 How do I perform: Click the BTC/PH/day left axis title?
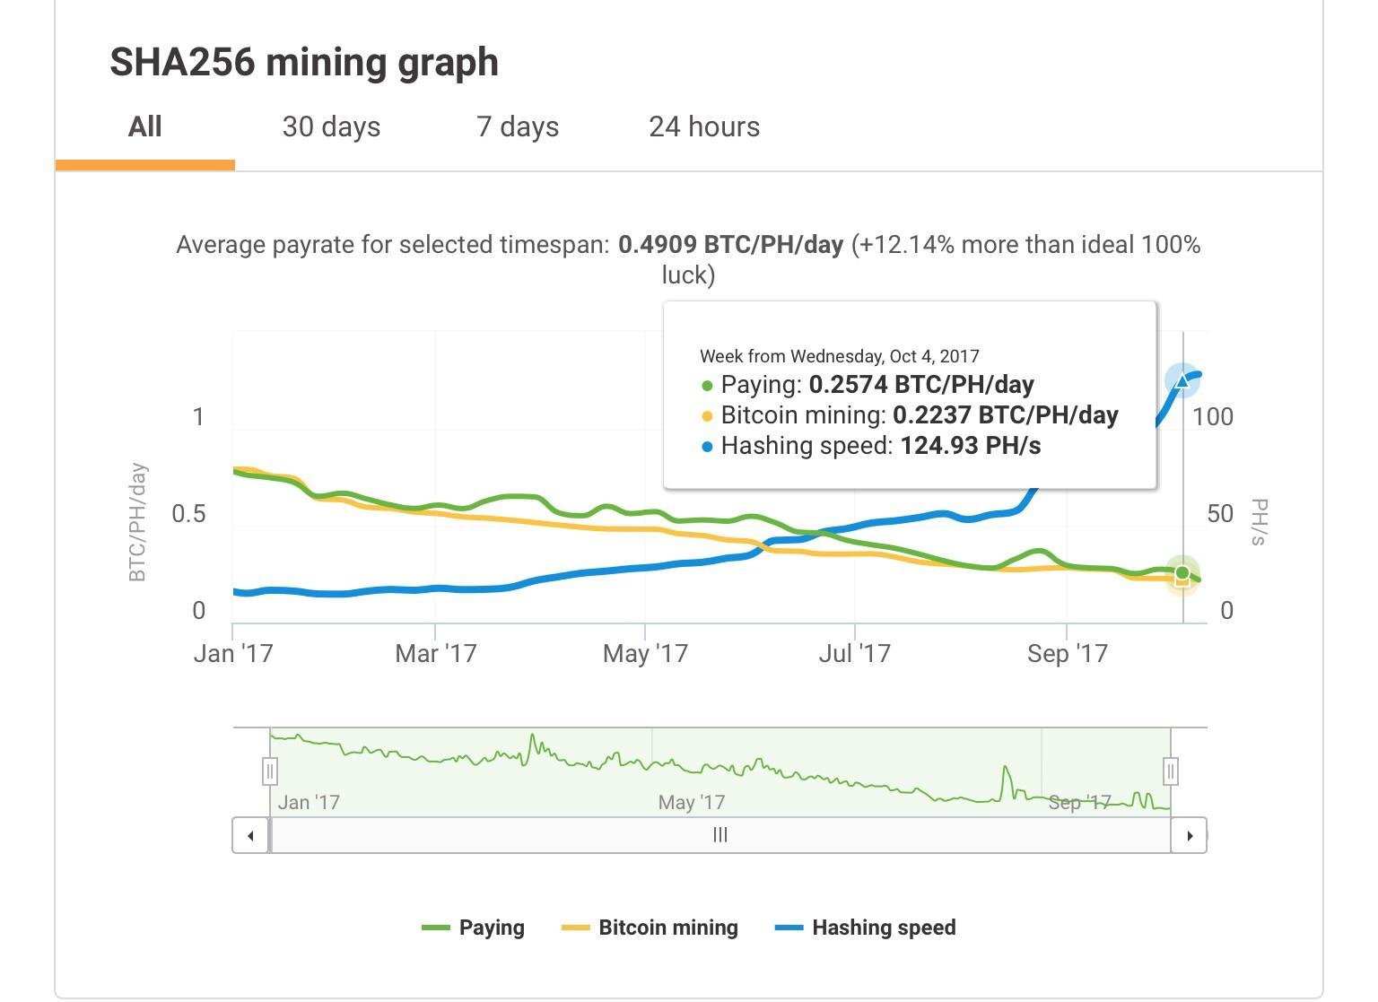tap(137, 522)
